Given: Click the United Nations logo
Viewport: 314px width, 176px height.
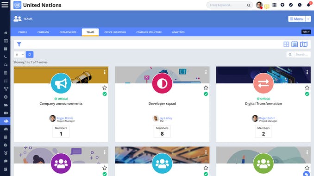Looking at the screenshot, I should (18, 5).
